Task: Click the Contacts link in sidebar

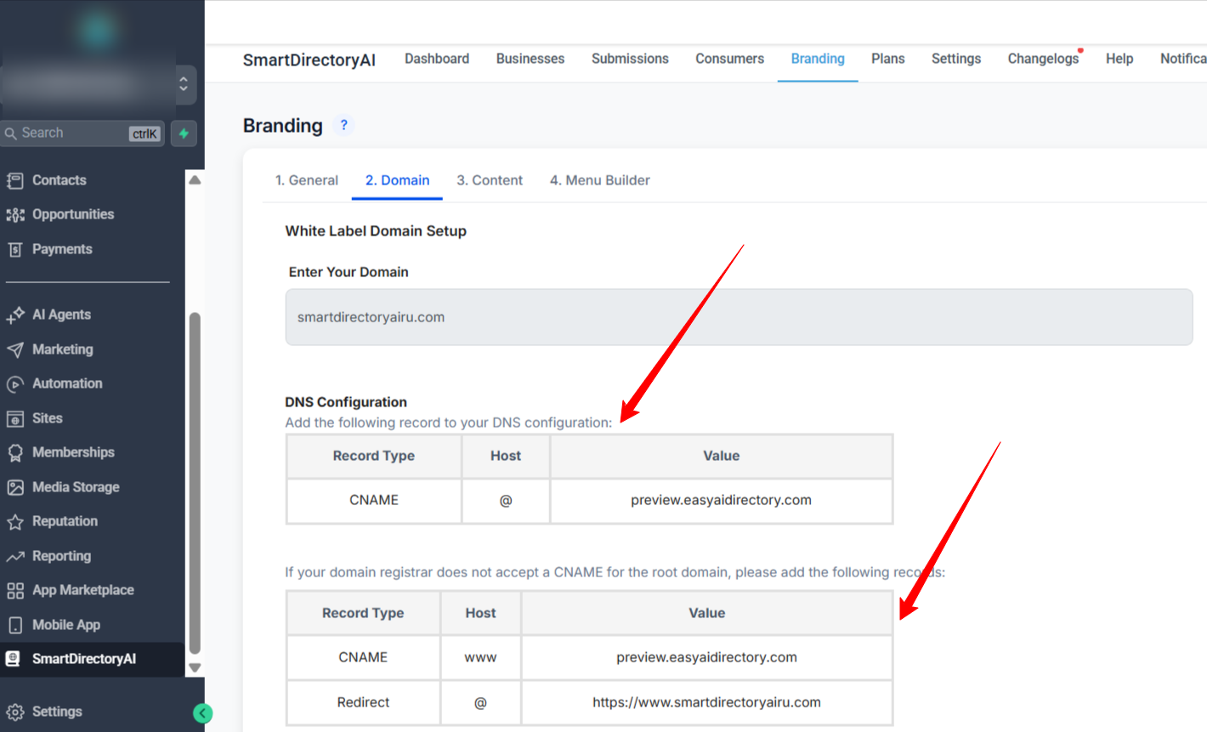Action: point(59,180)
